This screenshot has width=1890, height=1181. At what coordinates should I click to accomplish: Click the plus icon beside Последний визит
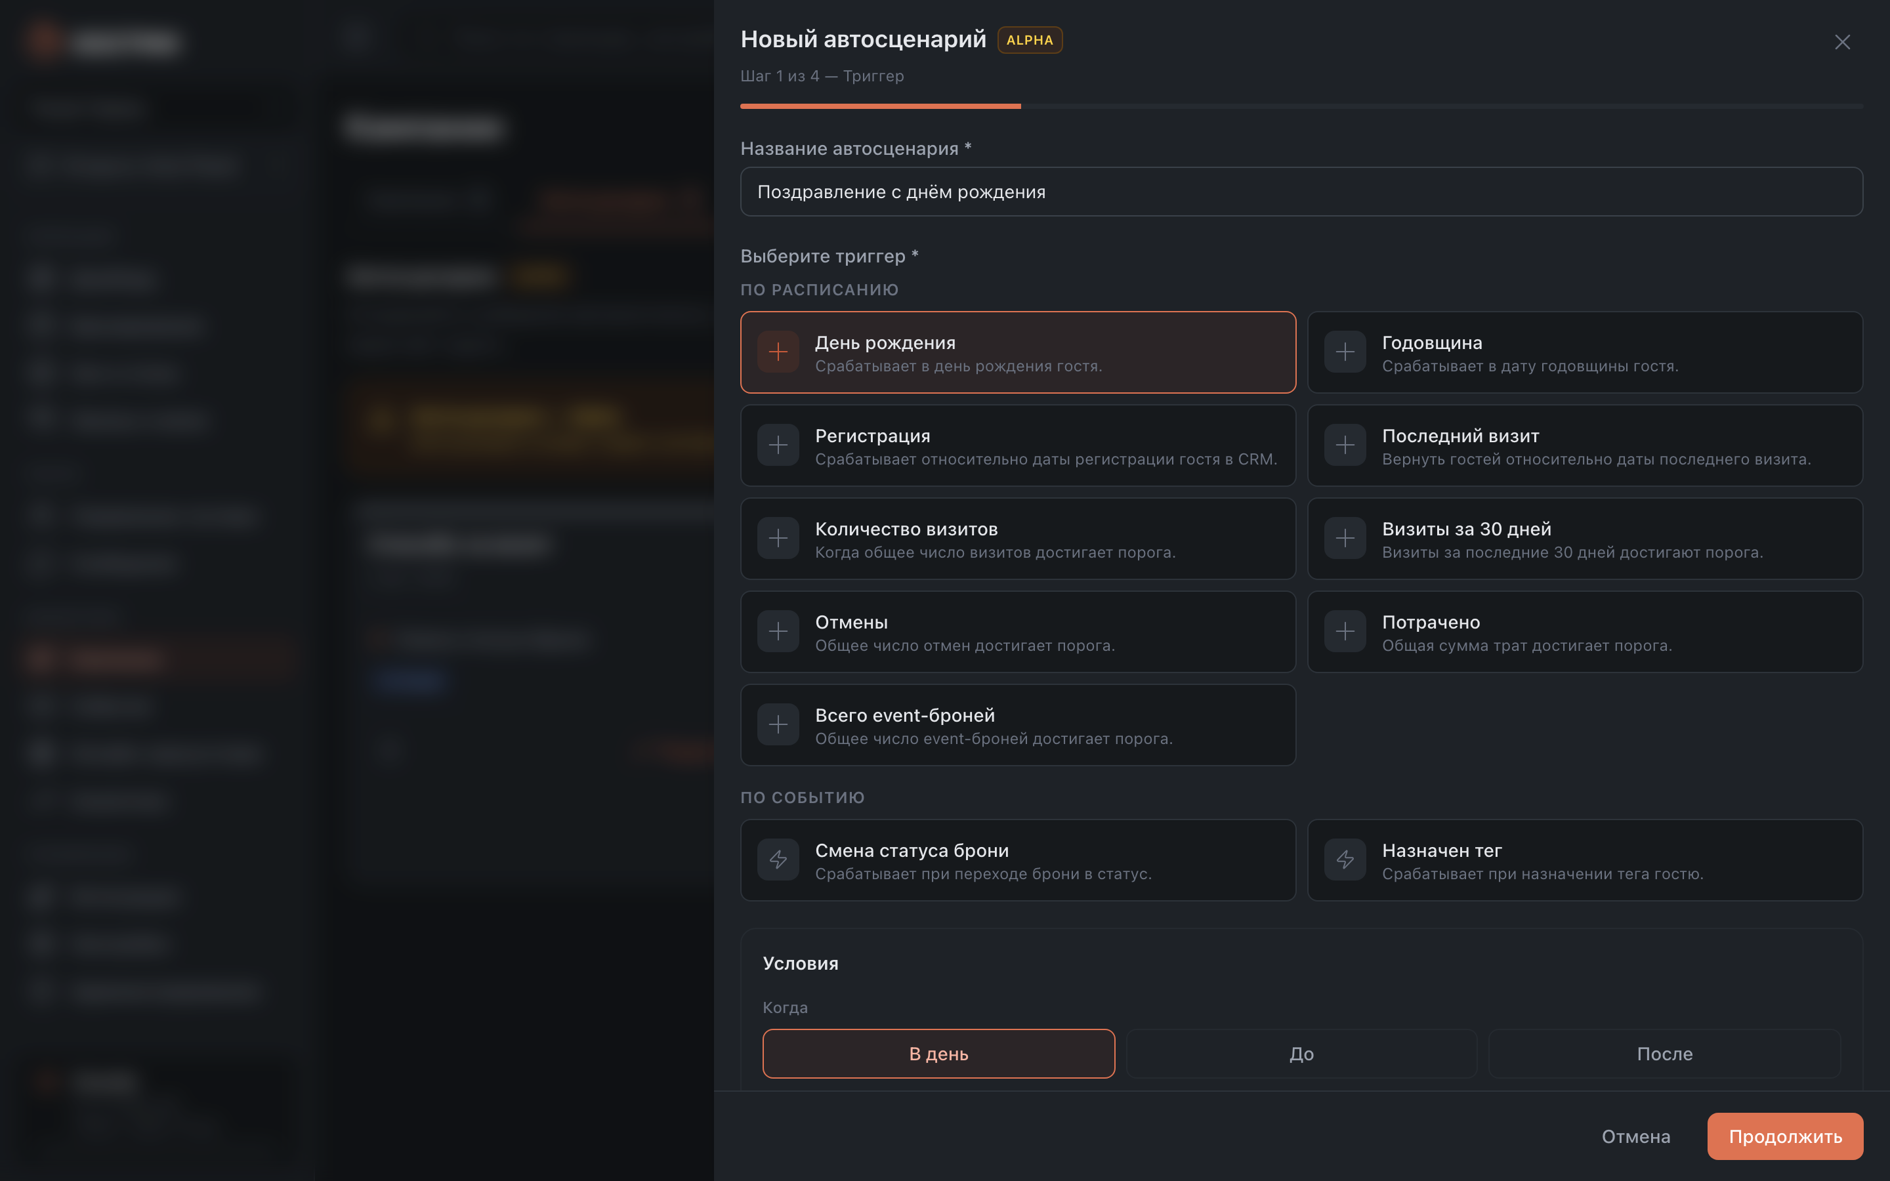[1345, 445]
